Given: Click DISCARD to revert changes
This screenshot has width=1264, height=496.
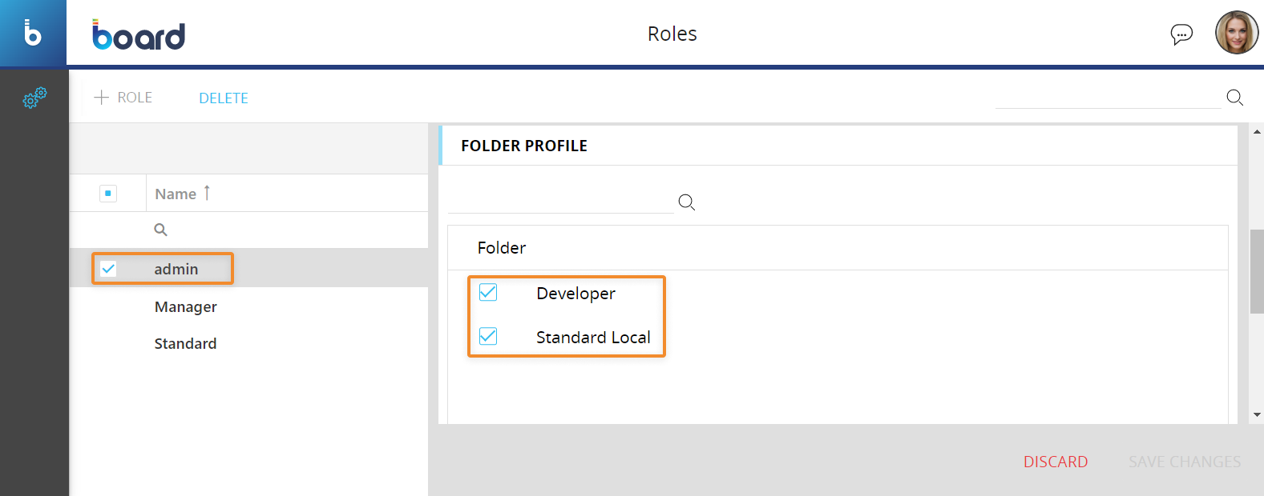Looking at the screenshot, I should point(1055,462).
